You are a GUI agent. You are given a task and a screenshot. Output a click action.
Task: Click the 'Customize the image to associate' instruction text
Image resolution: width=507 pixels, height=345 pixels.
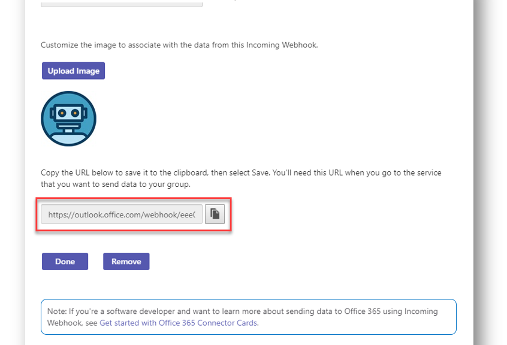[x=179, y=45]
